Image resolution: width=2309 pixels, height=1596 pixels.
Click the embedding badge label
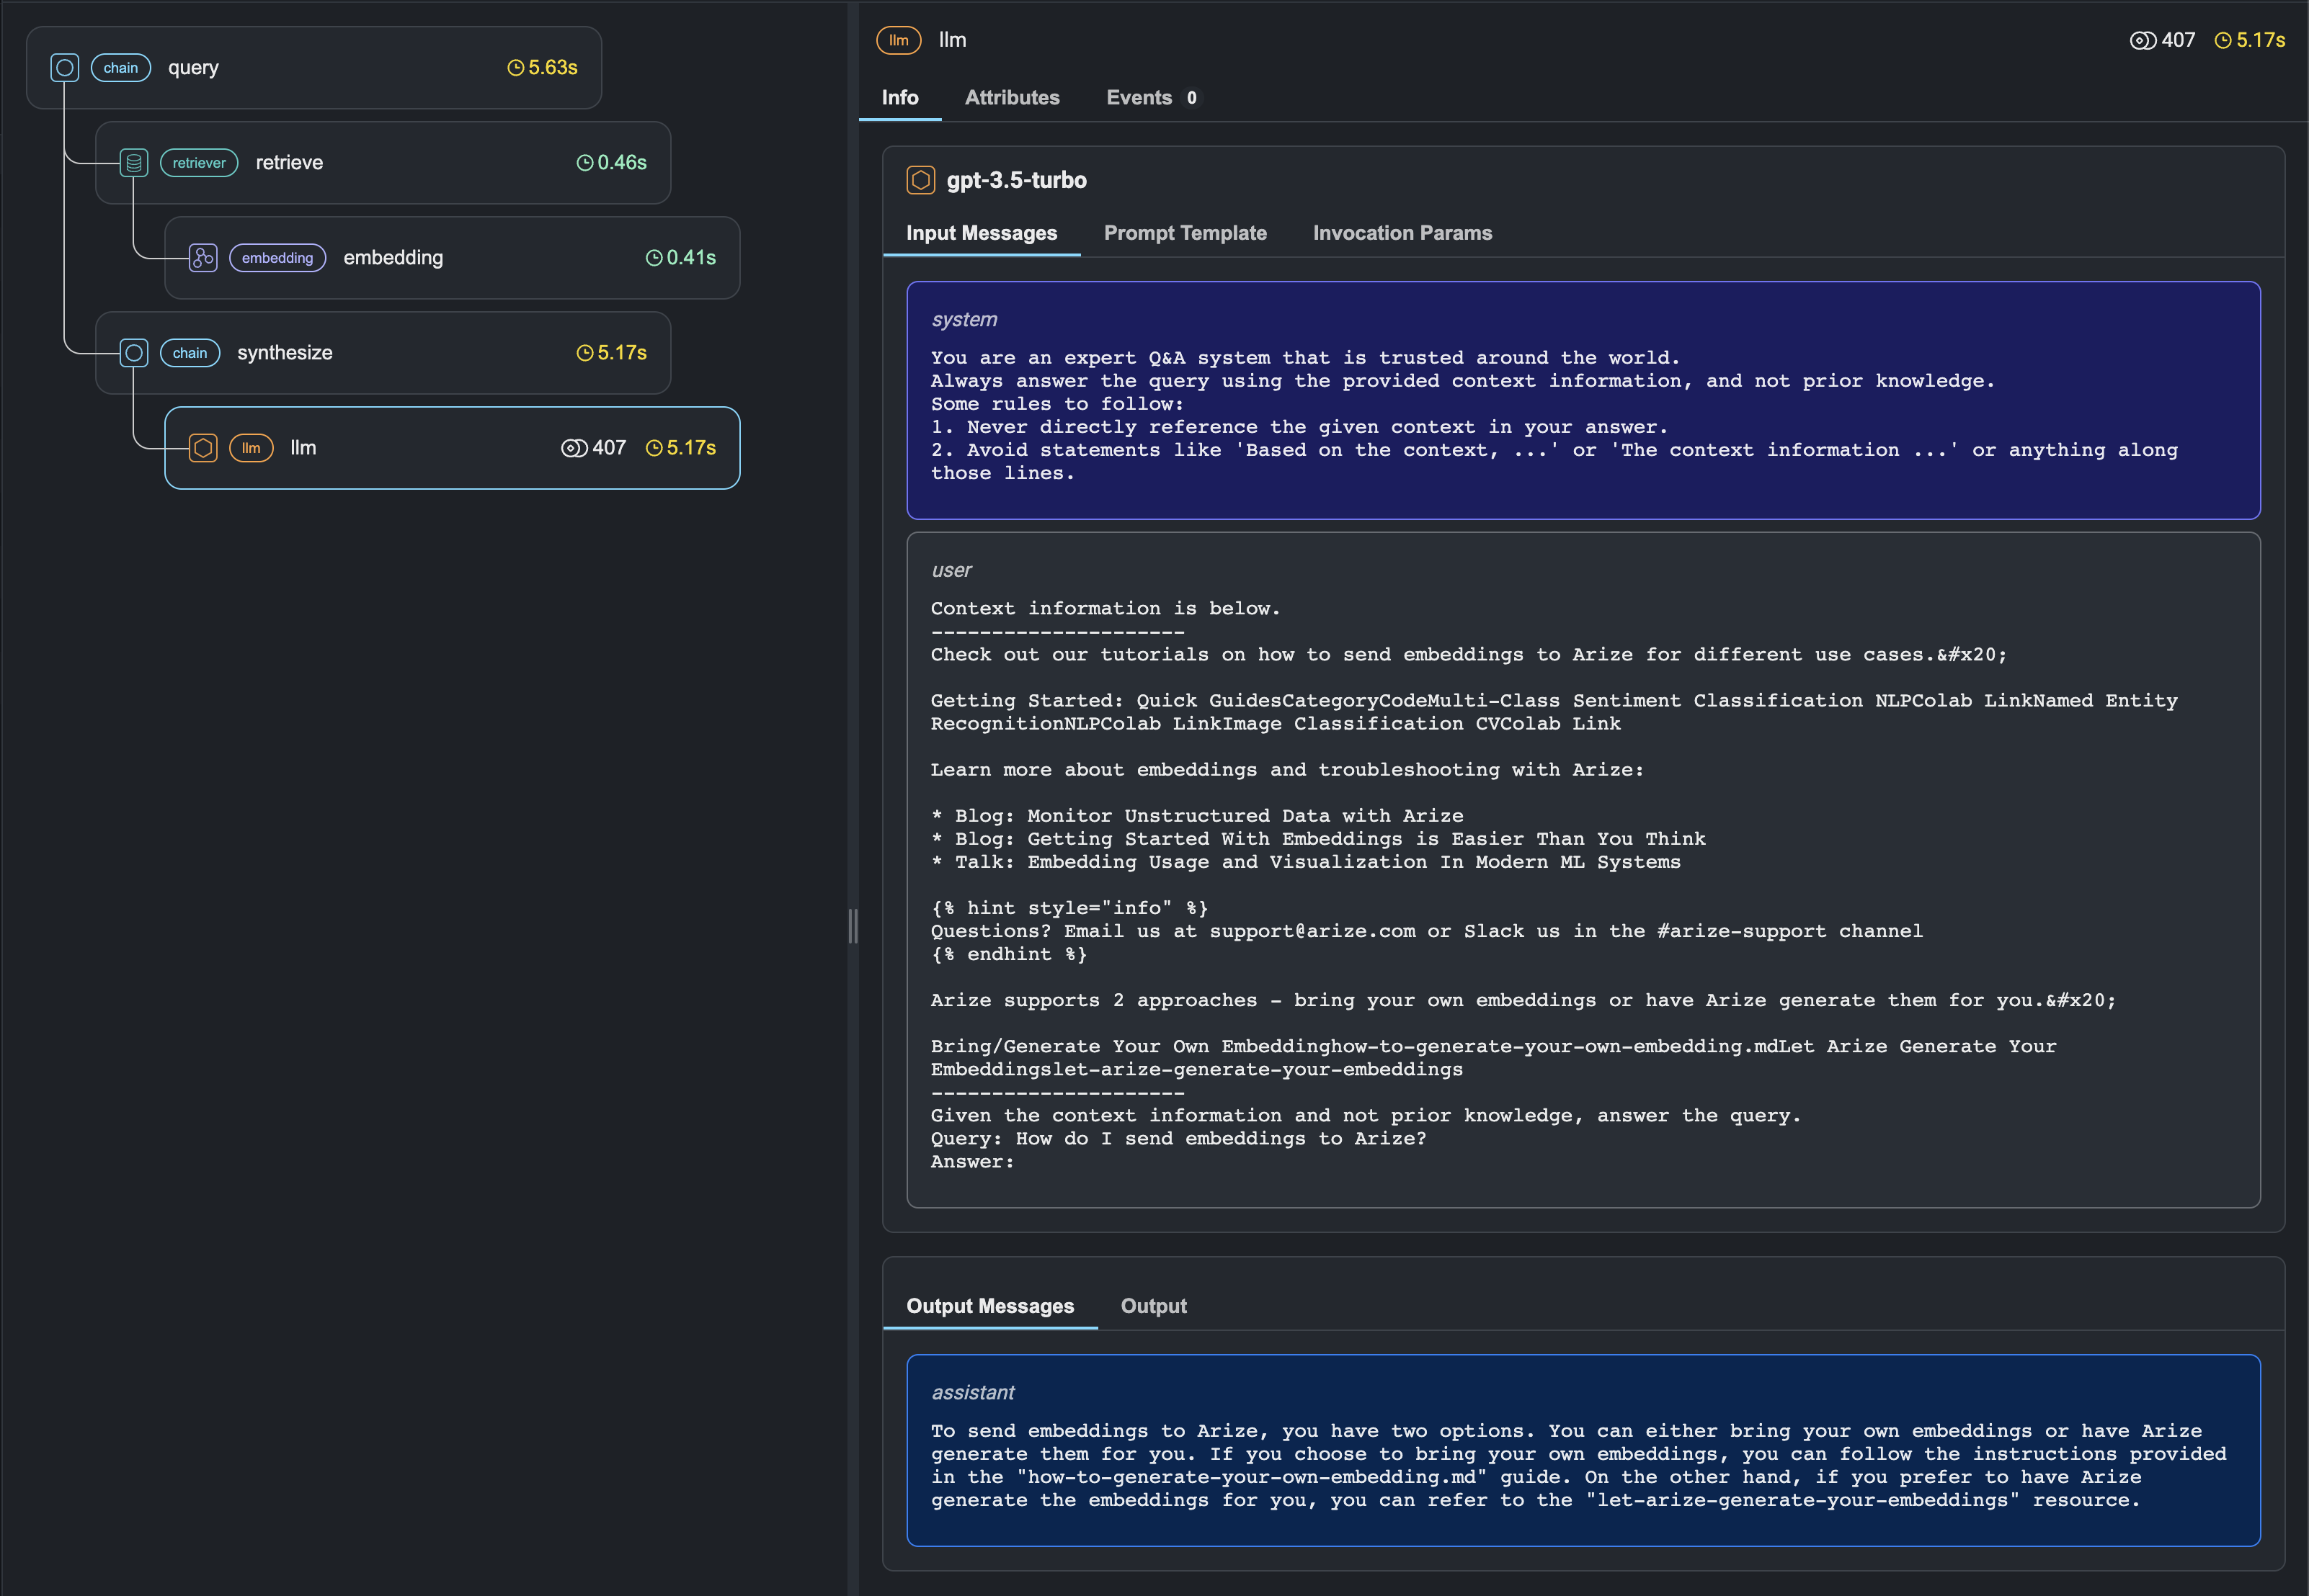click(x=277, y=258)
